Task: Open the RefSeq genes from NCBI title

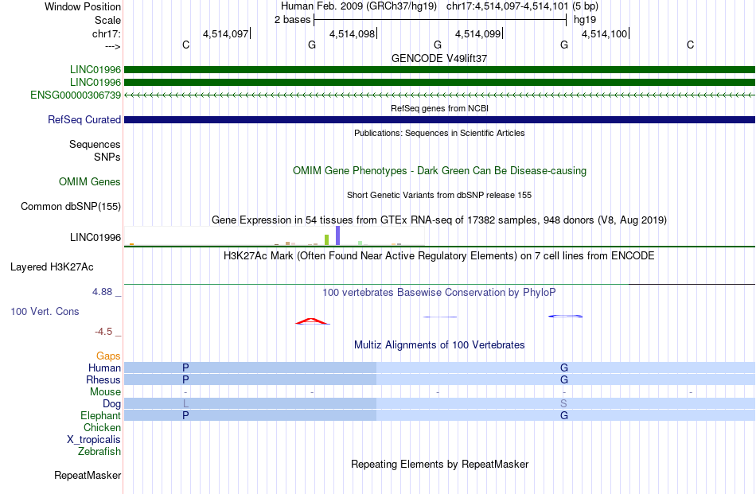Action: pos(439,108)
